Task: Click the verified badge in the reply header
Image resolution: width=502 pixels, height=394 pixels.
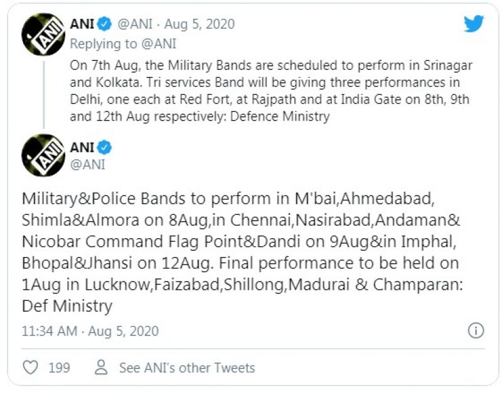Action: pos(105,25)
